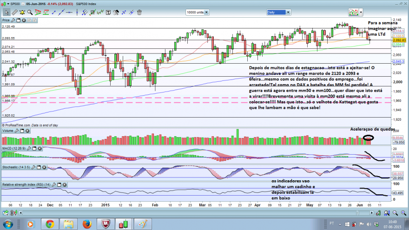Screen dimensions: 409x230
Task: Click the chart checkmark toolbar icon
Action: point(92,12)
